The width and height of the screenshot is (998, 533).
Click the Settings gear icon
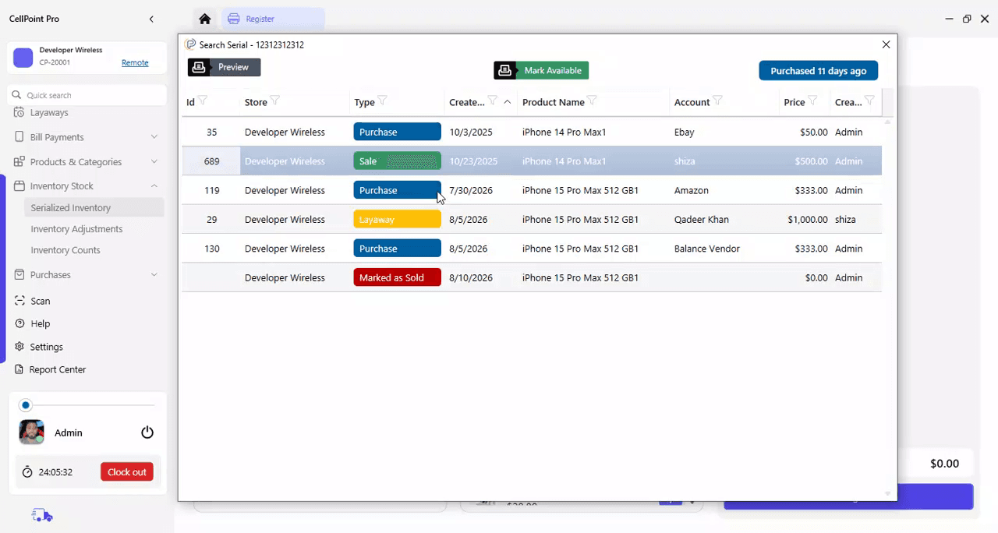(x=19, y=347)
